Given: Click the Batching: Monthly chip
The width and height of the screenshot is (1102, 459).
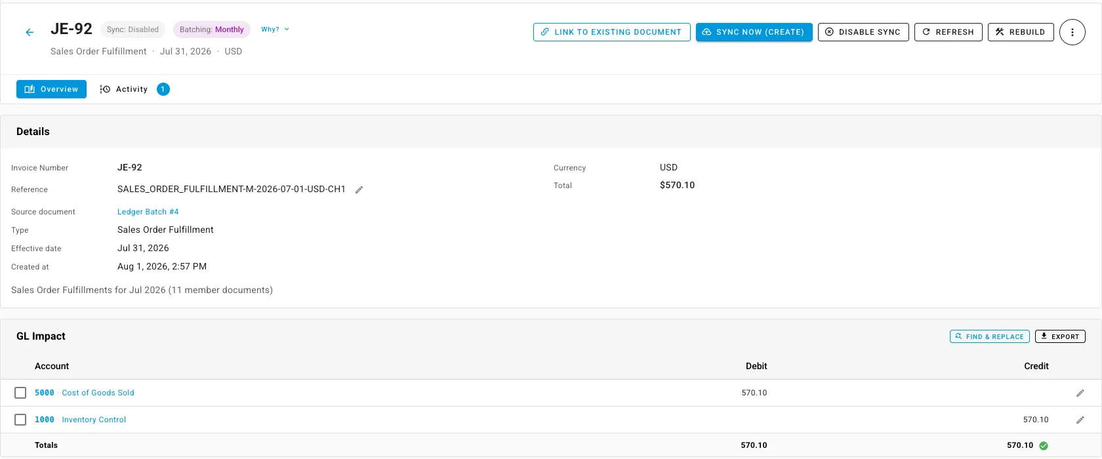Looking at the screenshot, I should click(x=211, y=30).
